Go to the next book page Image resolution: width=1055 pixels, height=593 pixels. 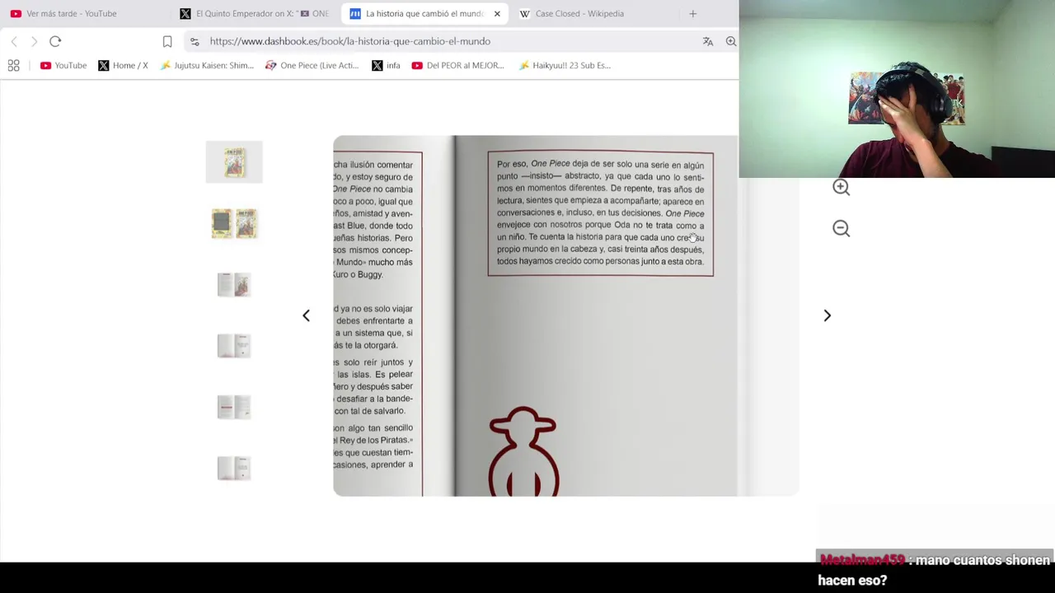pos(827,315)
